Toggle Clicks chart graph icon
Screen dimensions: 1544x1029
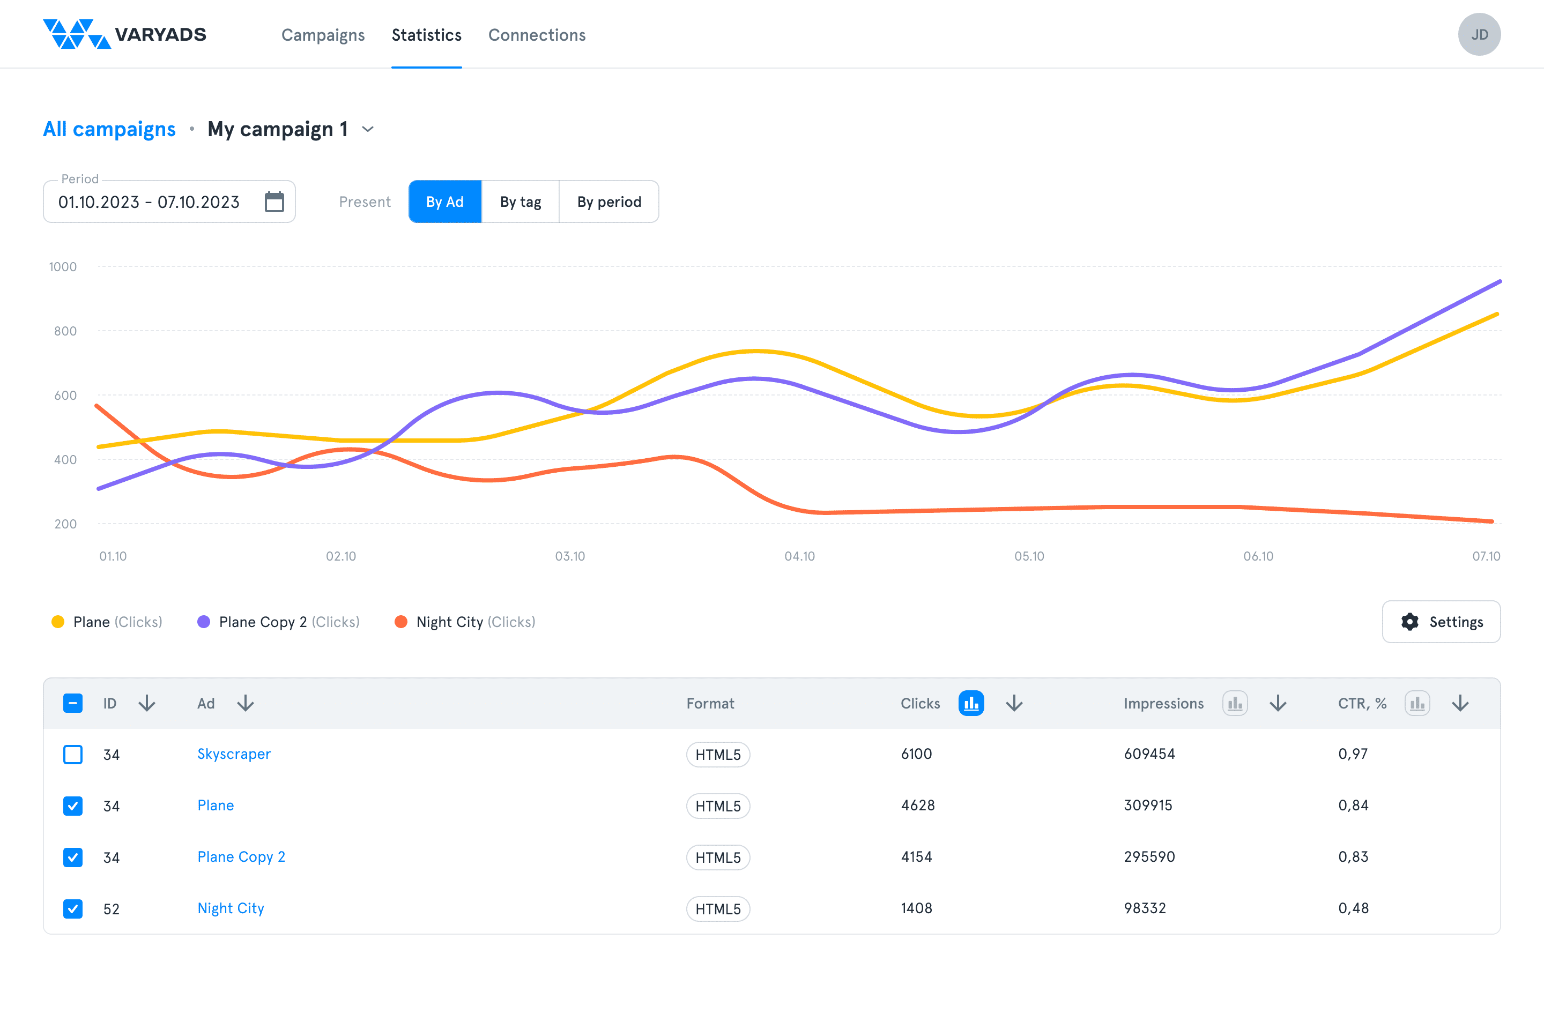pyautogui.click(x=971, y=704)
